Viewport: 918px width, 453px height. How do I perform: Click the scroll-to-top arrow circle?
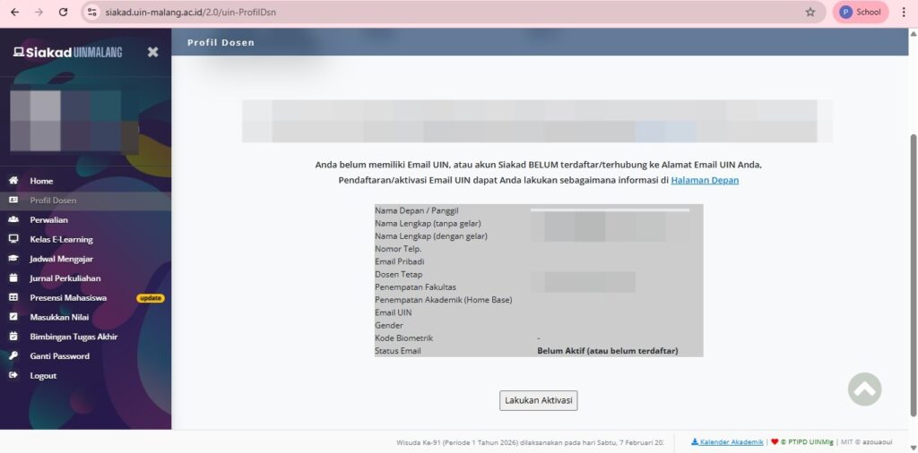coord(864,389)
